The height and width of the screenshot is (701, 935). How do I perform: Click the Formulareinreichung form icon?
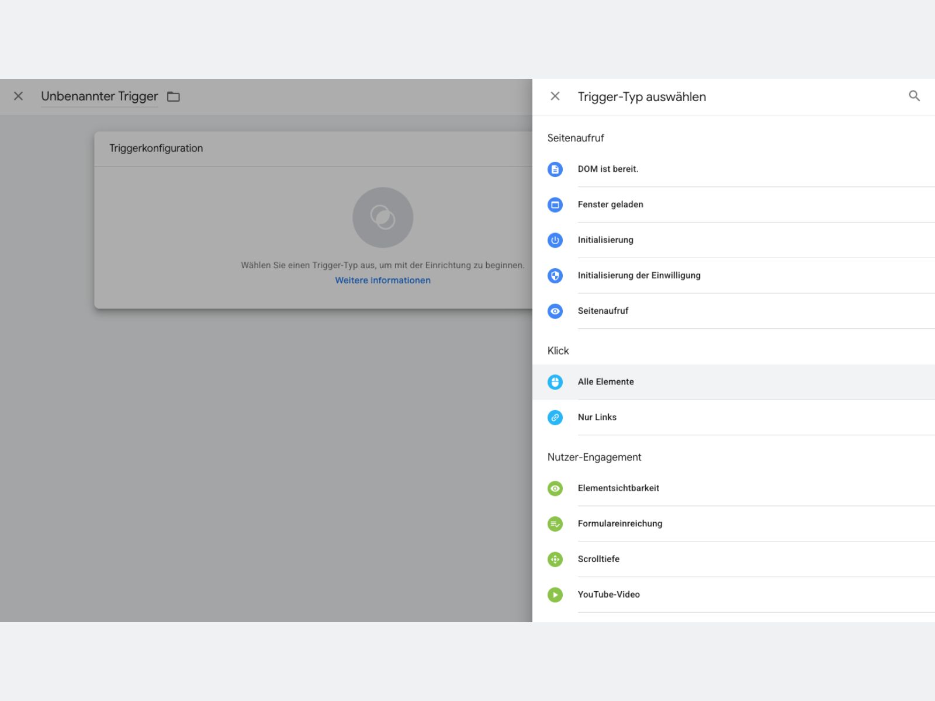click(x=555, y=524)
